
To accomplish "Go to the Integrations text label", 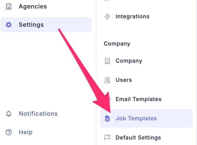I will point(132,17).
